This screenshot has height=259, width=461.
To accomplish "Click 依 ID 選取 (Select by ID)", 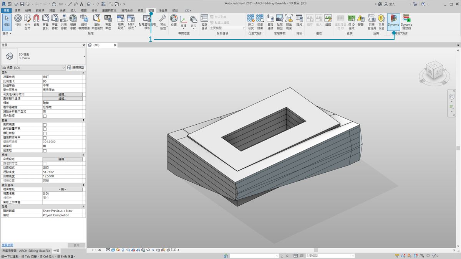I will click(x=352, y=22).
